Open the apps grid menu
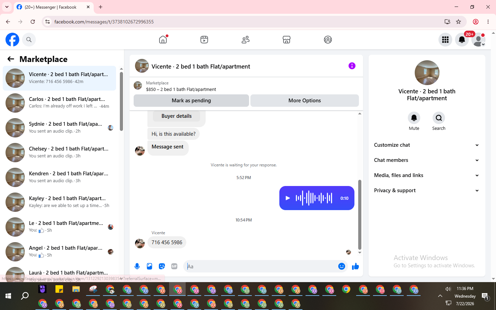 pos(445,40)
